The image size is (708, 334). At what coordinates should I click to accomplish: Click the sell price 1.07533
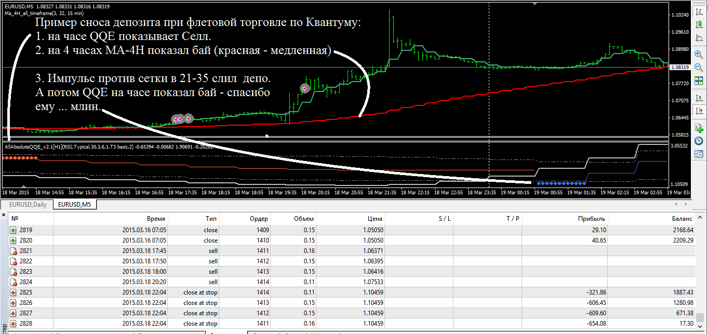click(x=373, y=282)
